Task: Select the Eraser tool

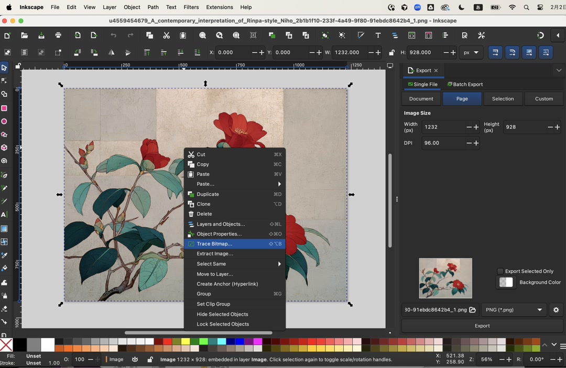Action: point(4,309)
